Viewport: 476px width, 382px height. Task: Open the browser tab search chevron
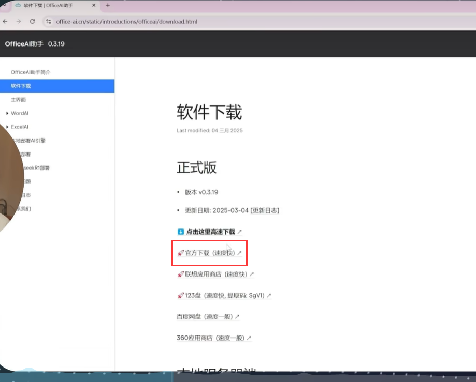point(4,5)
